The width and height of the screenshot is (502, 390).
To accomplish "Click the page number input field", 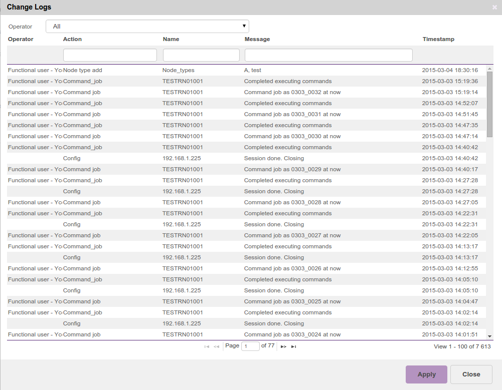I will (250, 346).
